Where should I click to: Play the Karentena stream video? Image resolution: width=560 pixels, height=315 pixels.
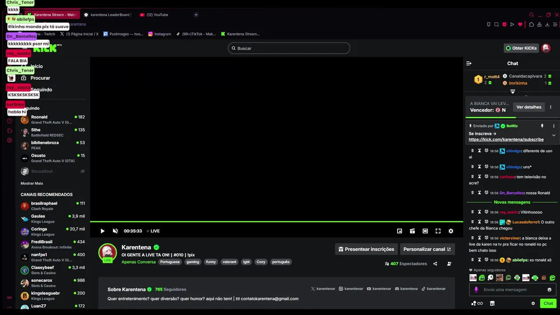point(102,231)
